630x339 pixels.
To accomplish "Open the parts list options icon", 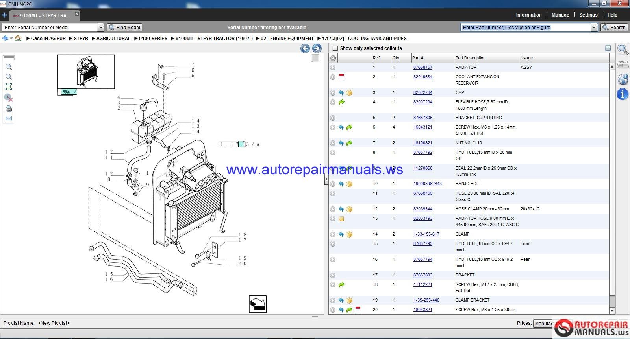I will click(x=608, y=48).
